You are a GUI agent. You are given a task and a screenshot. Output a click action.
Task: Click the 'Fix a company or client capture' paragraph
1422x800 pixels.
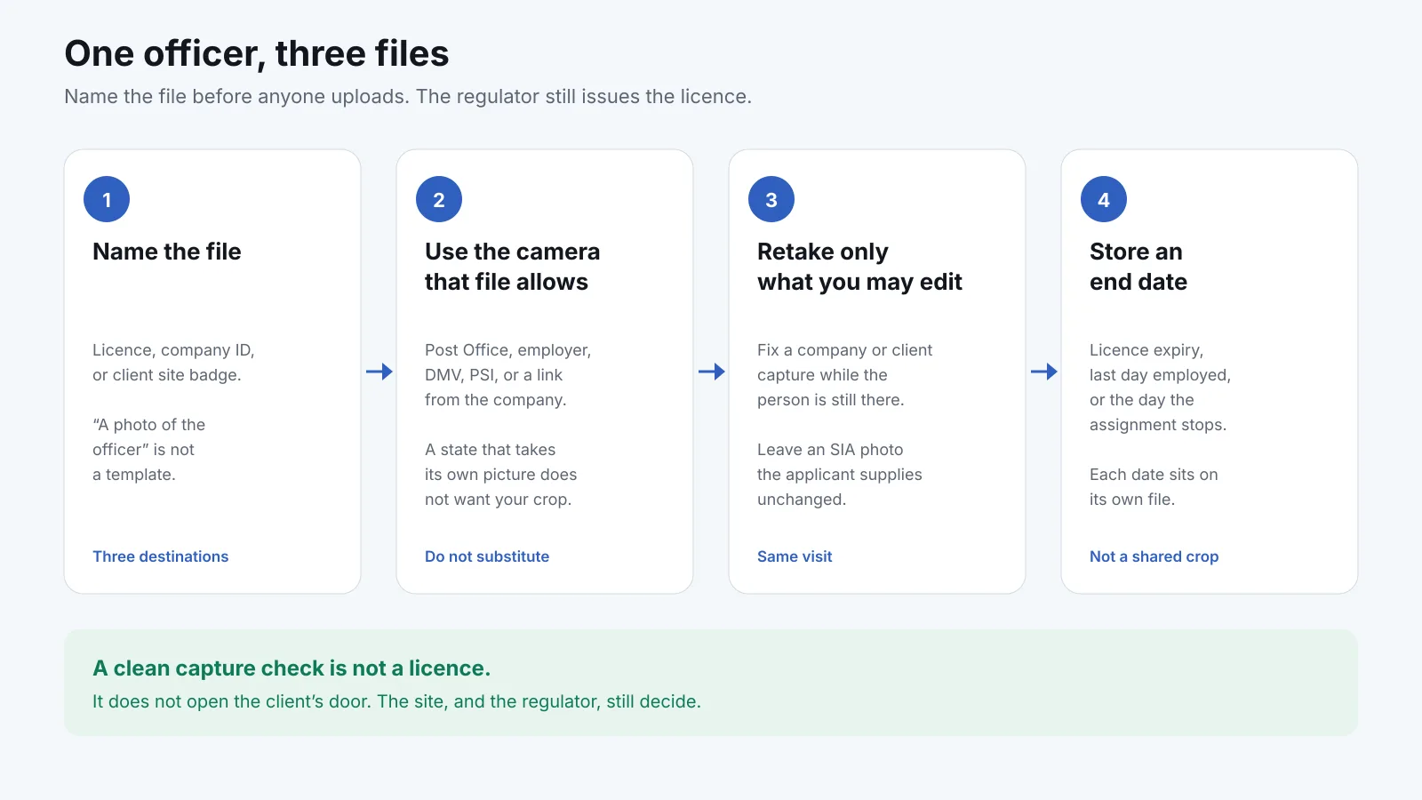coord(845,375)
